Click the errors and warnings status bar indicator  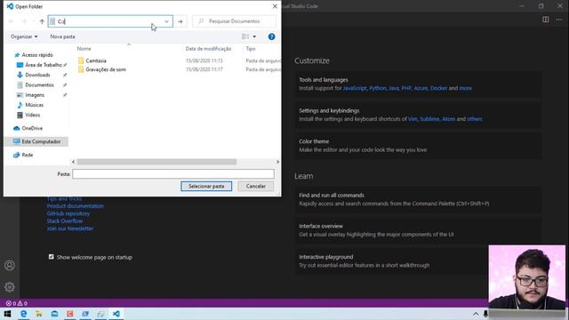pos(16,303)
